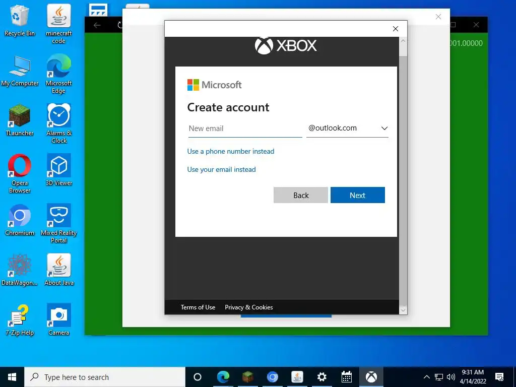Focus the New email input field
516x387 pixels.
click(245, 128)
